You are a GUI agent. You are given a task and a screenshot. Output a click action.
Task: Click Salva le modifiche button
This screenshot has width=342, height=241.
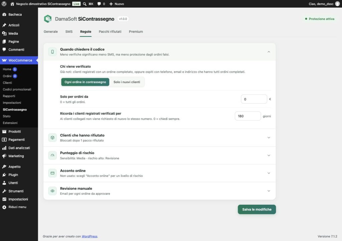click(257, 209)
